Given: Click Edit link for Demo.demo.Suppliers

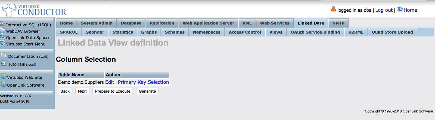Looking at the screenshot, I should (110, 82).
